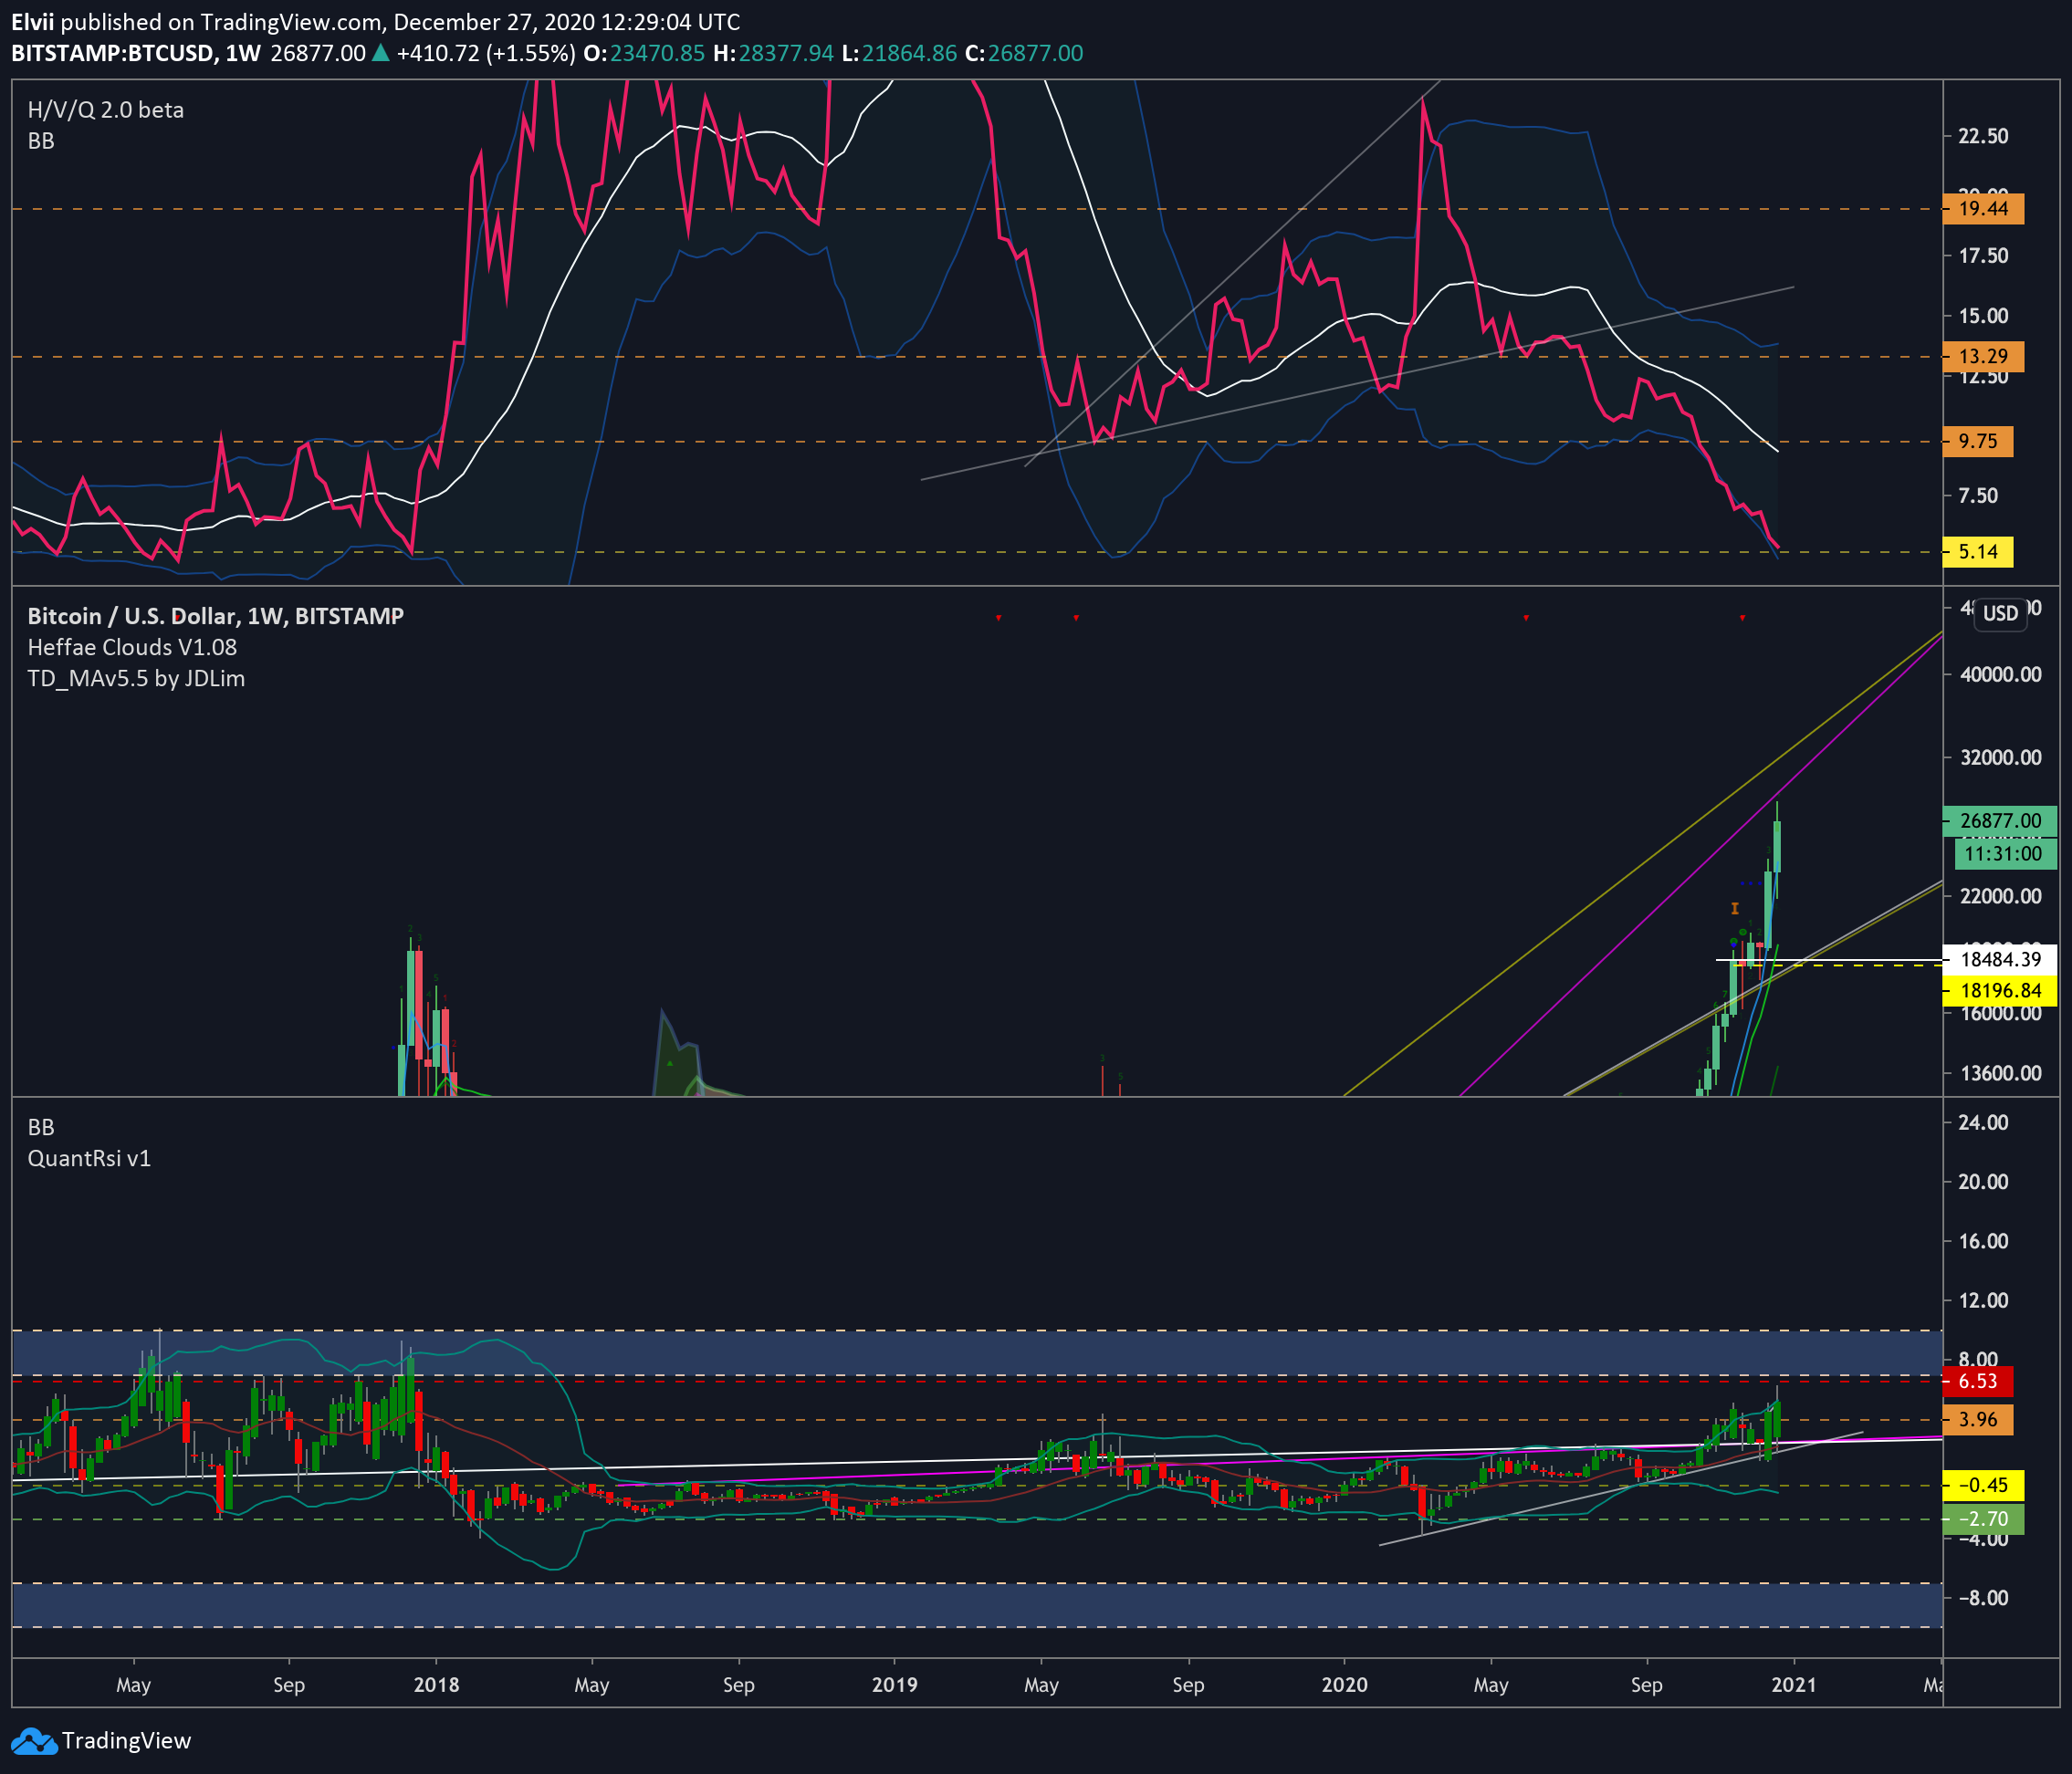
Task: Select the 18484.39 white line label
Action: (1999, 960)
